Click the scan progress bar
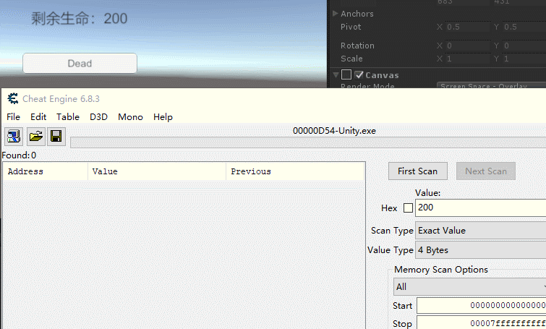Viewport: 546px width, 329px height. tap(308, 142)
